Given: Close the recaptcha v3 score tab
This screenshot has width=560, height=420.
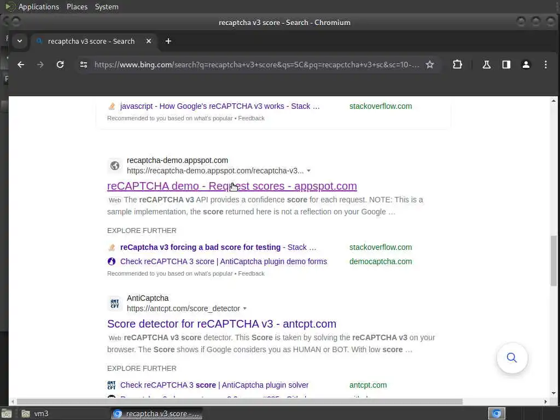Looking at the screenshot, I should (x=149, y=42).
